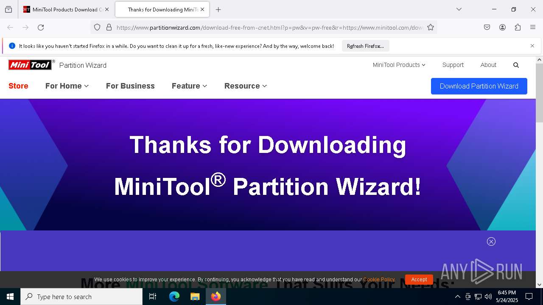This screenshot has height=305, width=543.
Task: Open Save to Pocket icon
Action: 487,28
